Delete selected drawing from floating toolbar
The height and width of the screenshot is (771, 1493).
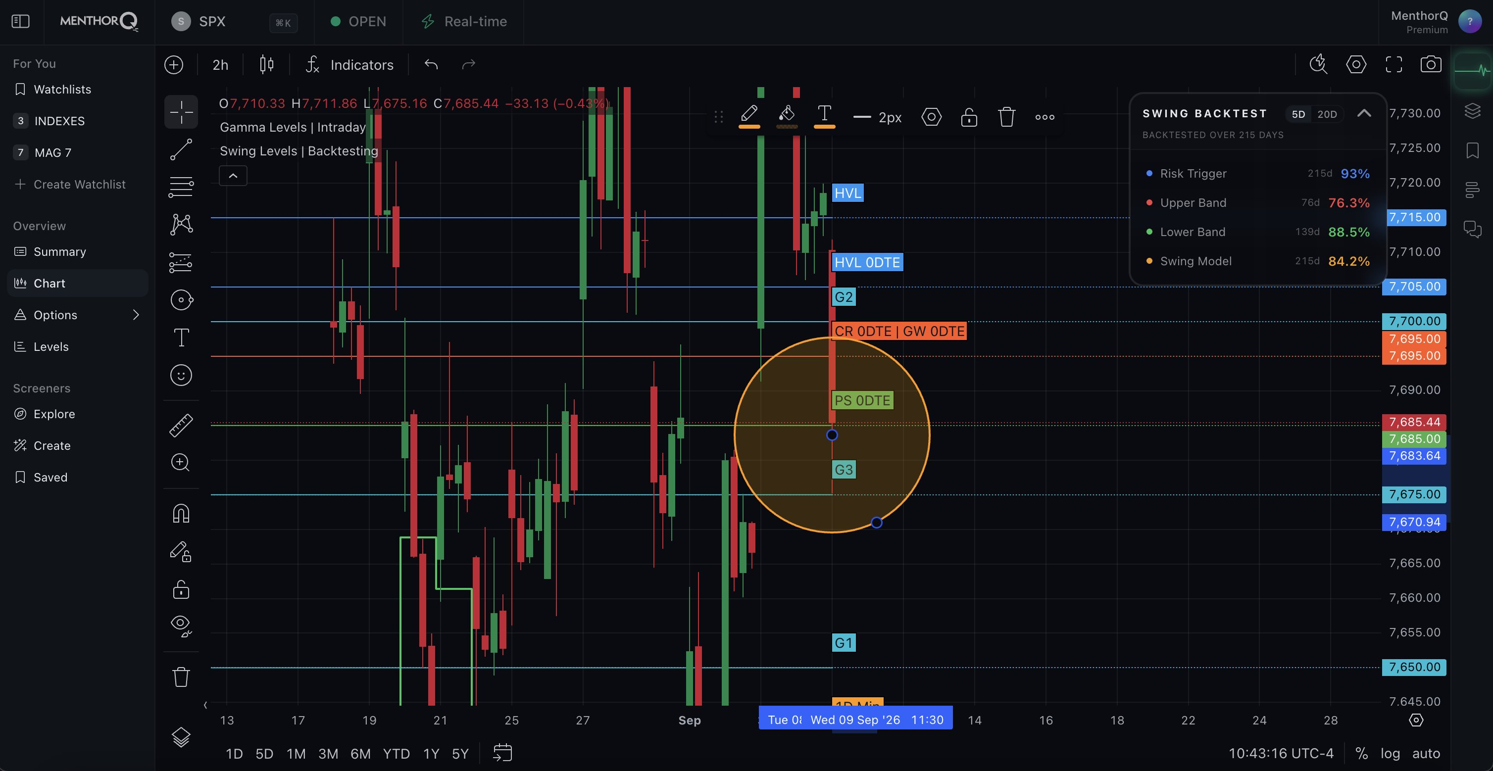1007,117
